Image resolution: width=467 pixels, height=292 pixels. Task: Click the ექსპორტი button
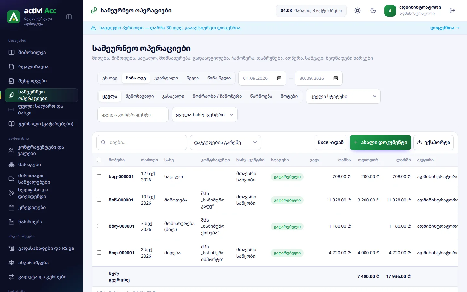(x=434, y=142)
